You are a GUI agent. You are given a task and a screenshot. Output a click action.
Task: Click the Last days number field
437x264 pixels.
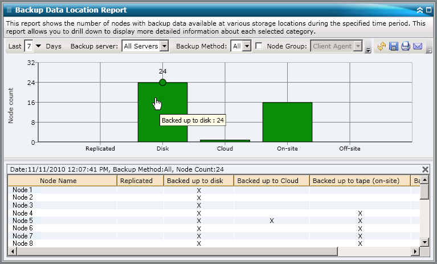[x=28, y=46]
